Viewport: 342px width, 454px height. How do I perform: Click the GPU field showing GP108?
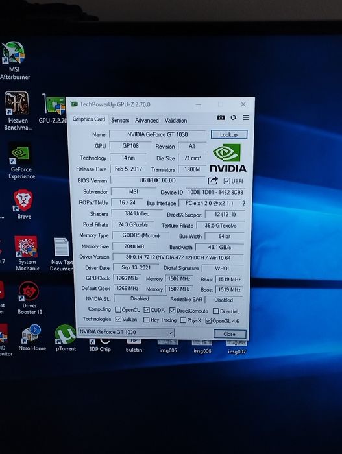tap(130, 146)
